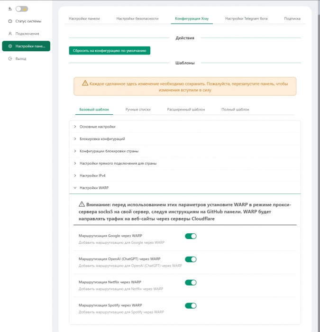The image size is (320, 332).
Task: Open the Ручные списки tab
Action: 138,110
